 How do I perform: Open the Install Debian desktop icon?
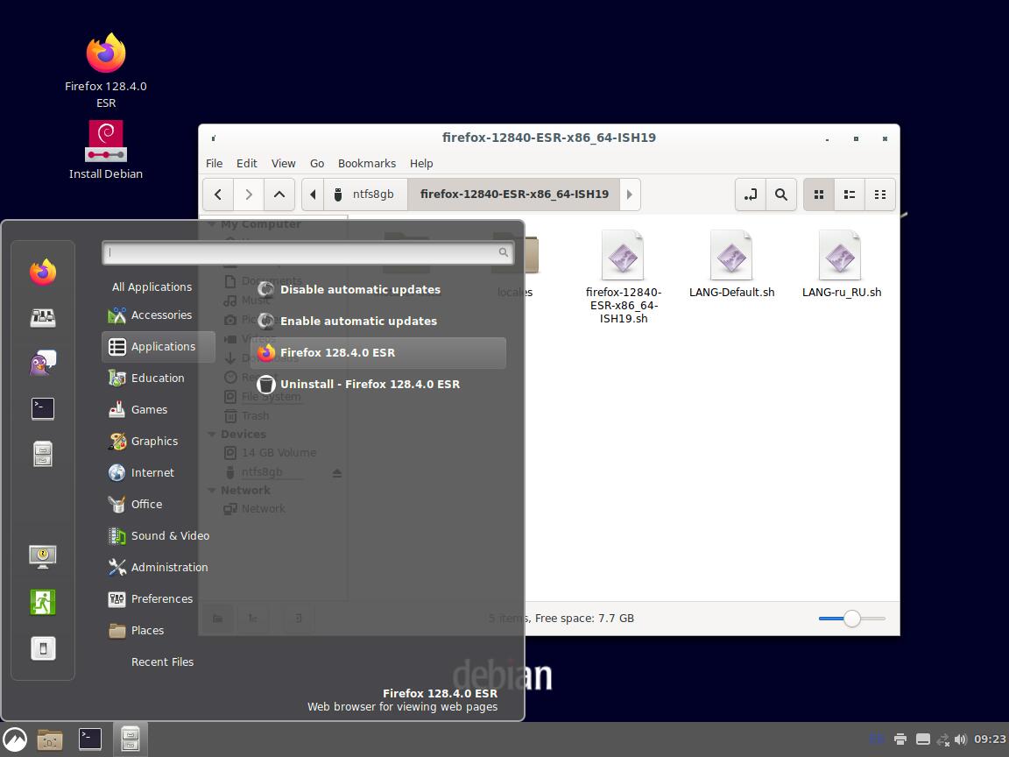tap(105, 150)
